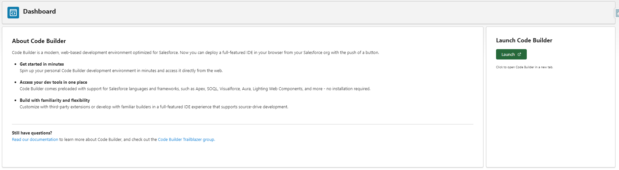Viewport: 619px width, 170px height.
Task: Open the Read our documentation link
Action: (35, 140)
